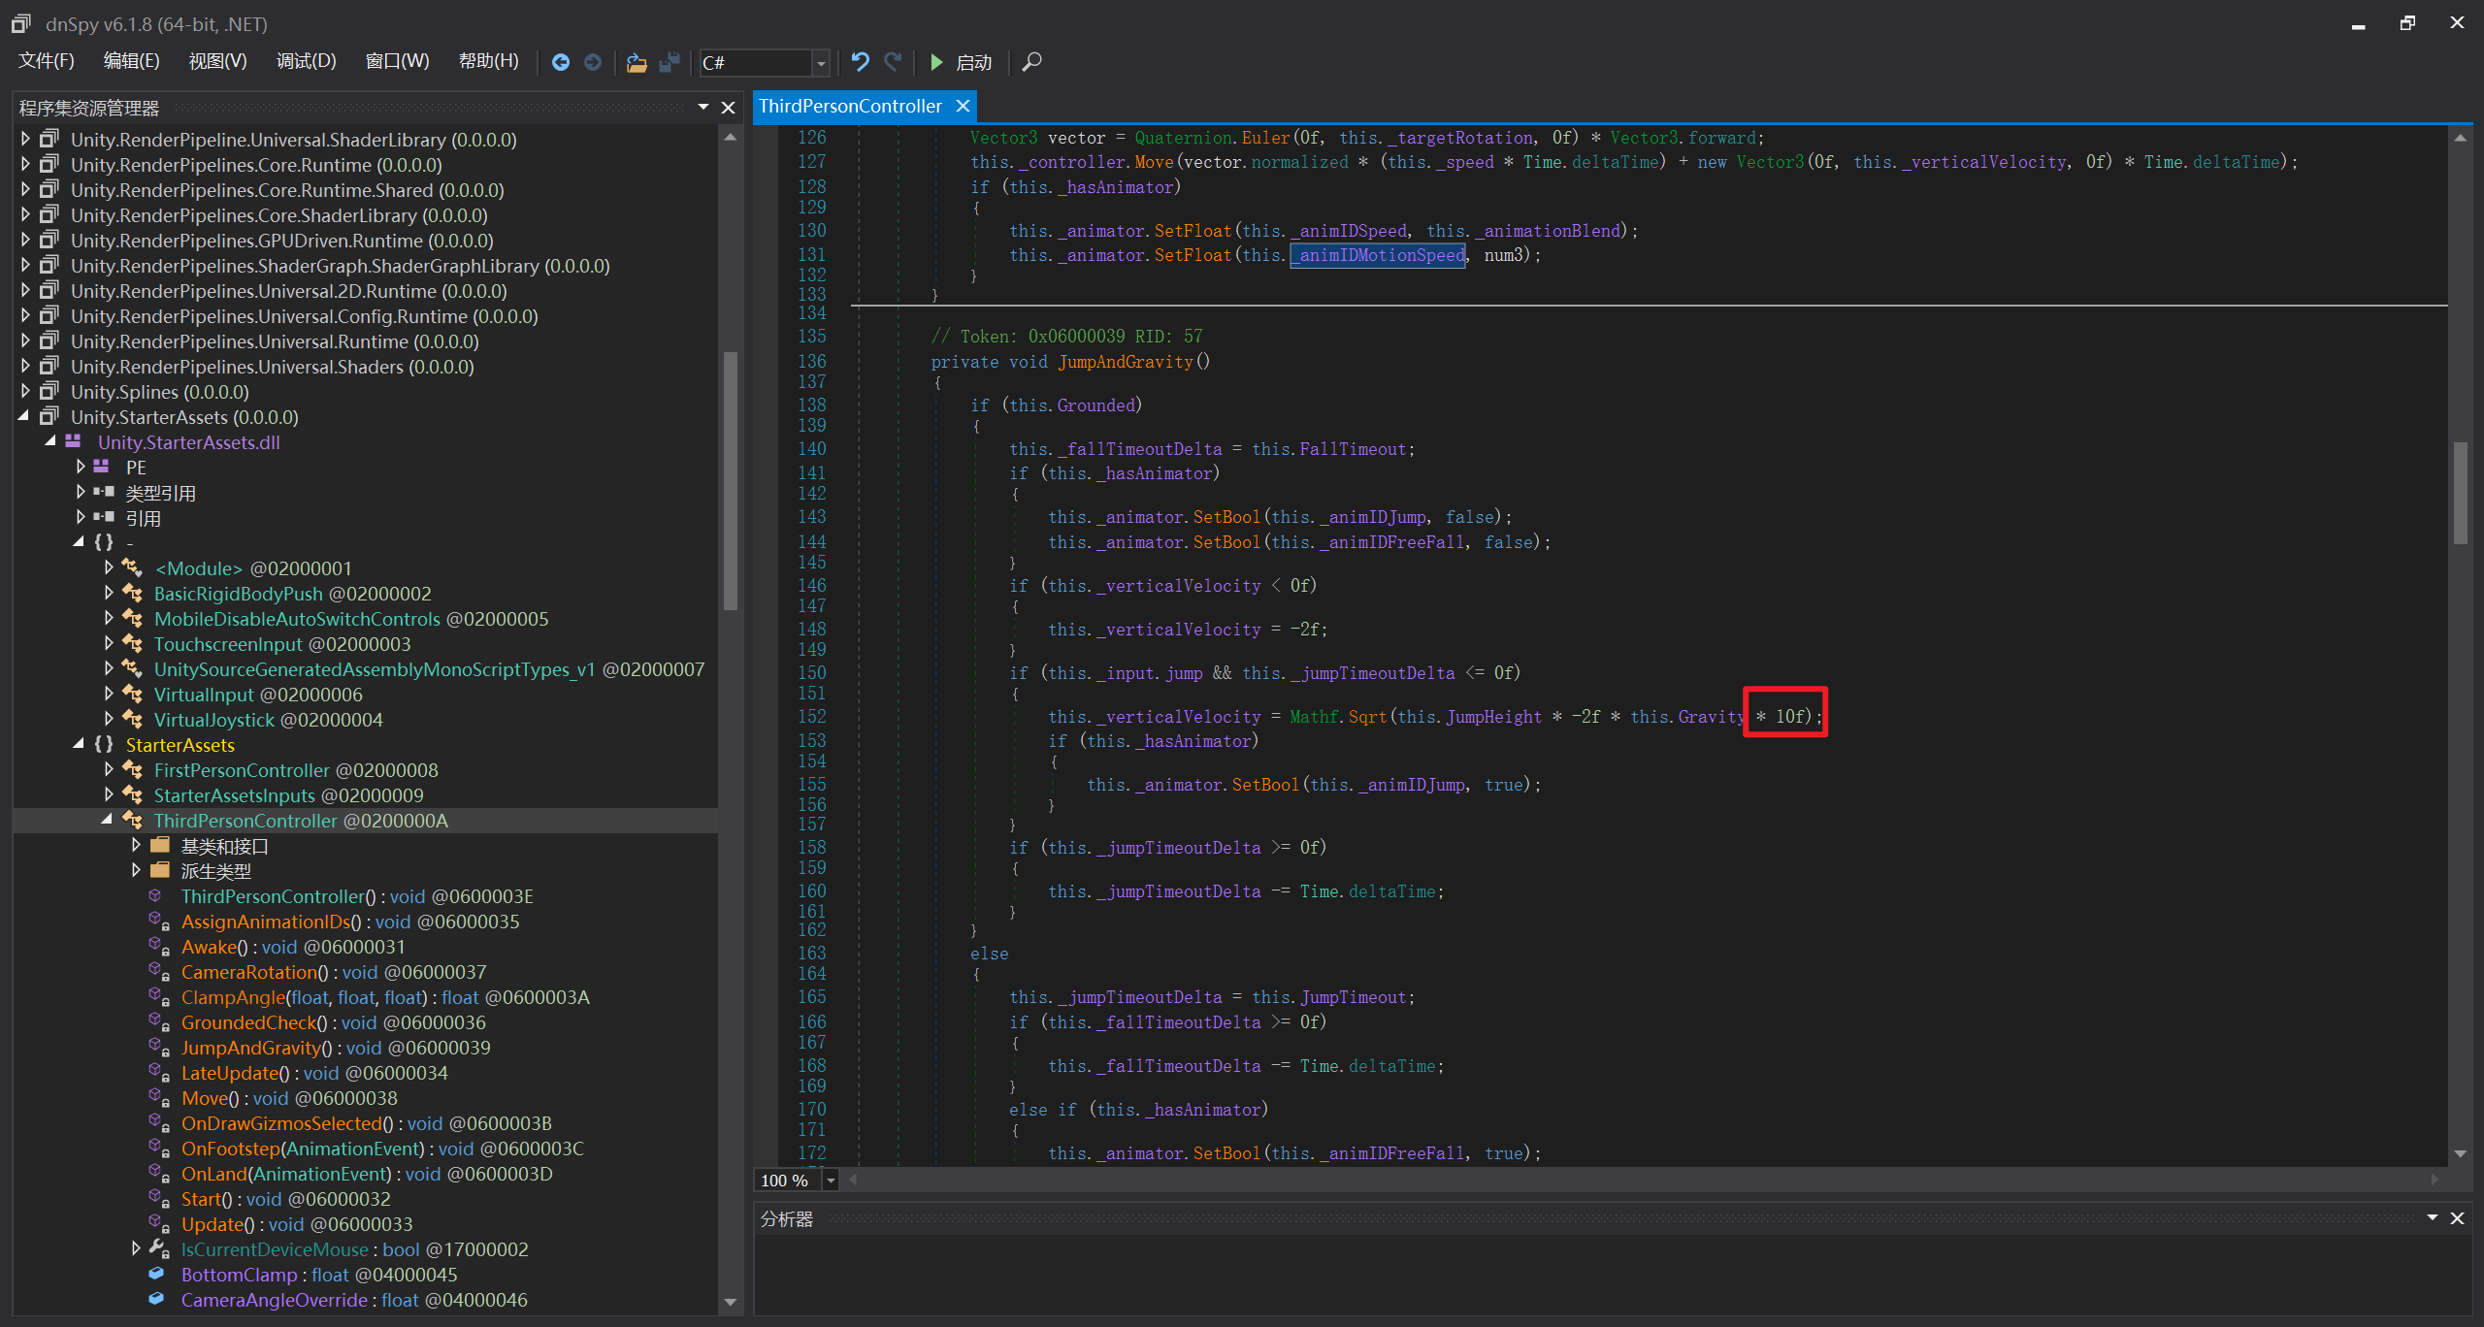Click the Unity.StarterAssets.dll module entry
Screen dimensions: 2484x1327
(188, 442)
